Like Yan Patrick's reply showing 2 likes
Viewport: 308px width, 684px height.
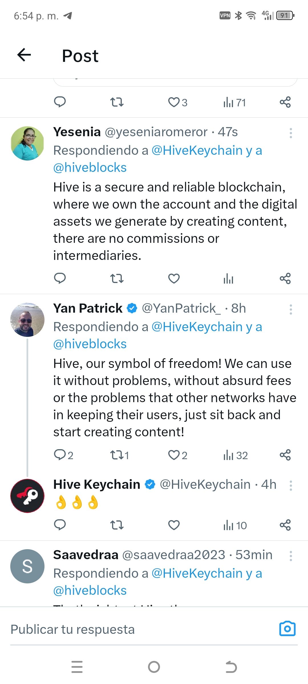pos(177,455)
